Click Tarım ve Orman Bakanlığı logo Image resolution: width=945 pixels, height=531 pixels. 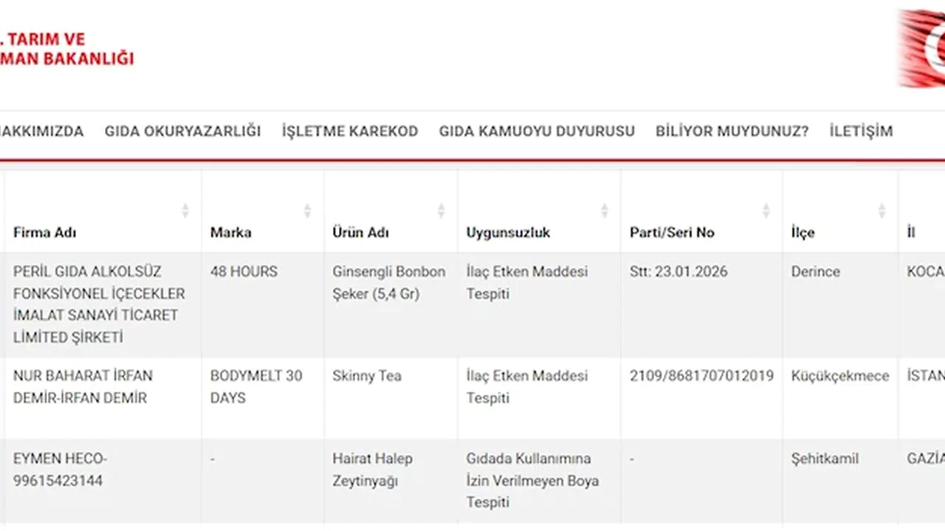click(x=66, y=49)
